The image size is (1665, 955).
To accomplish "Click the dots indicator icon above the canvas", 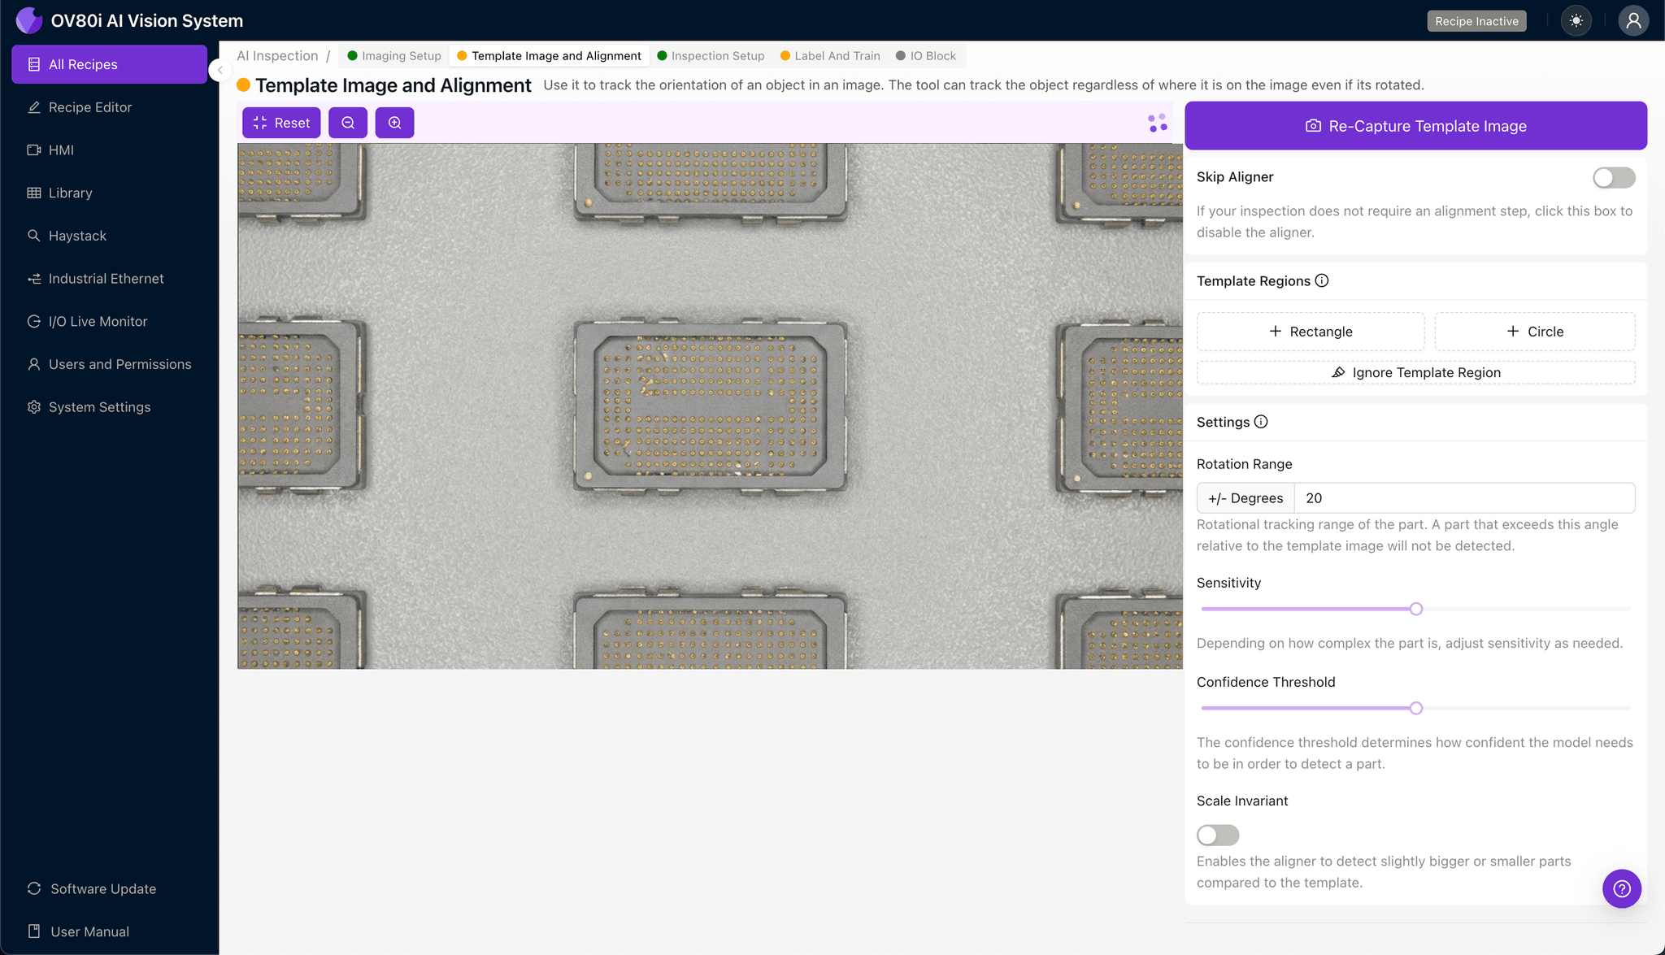I will click(x=1156, y=122).
